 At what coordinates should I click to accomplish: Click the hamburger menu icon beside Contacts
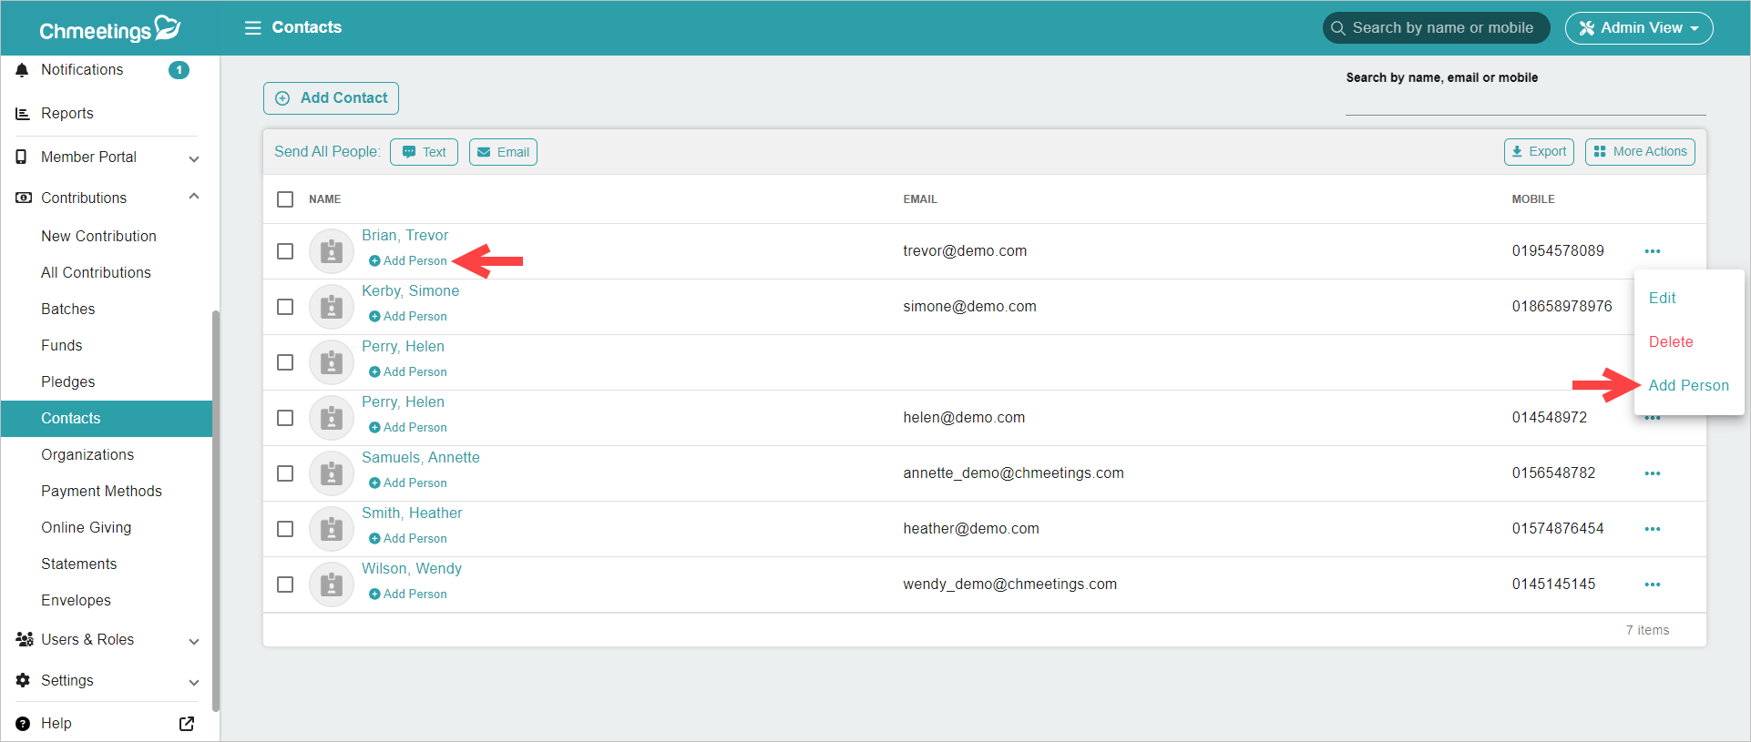pyautogui.click(x=252, y=28)
